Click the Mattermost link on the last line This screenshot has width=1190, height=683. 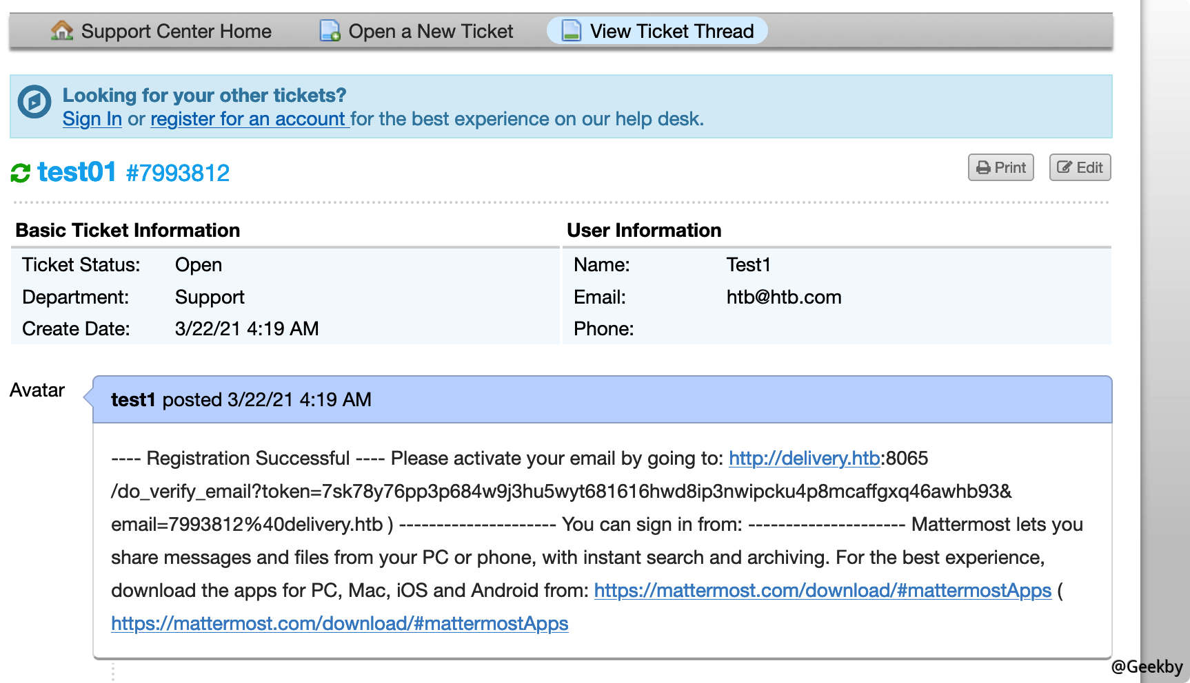point(339,624)
